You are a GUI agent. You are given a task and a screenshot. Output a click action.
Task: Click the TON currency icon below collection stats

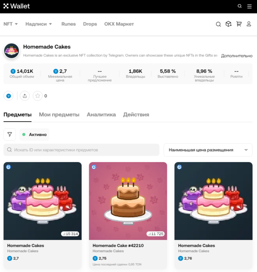8,96
